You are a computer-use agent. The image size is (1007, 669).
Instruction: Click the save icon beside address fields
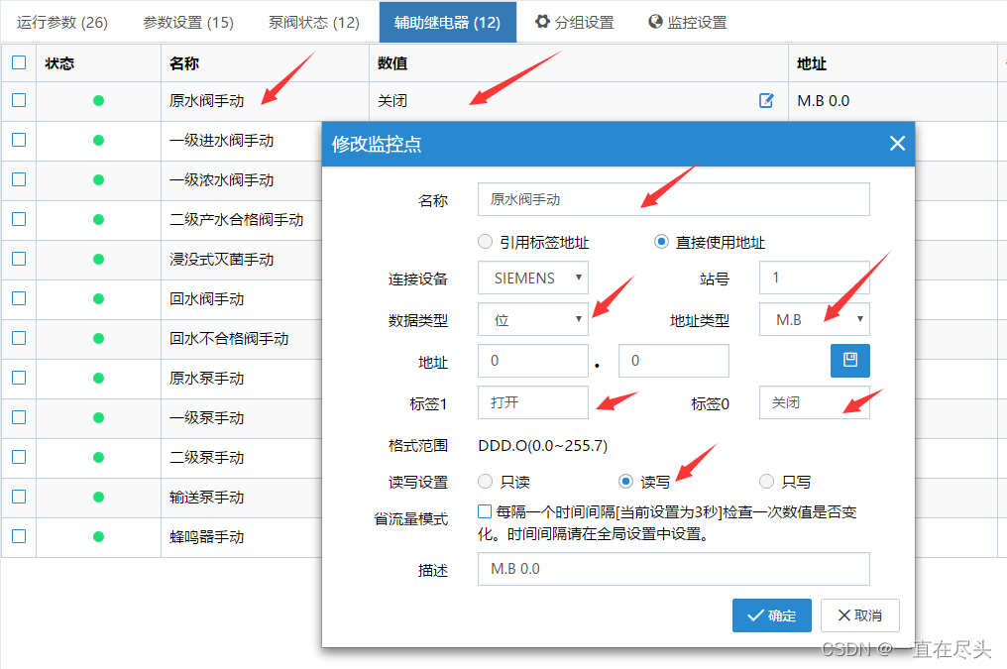point(849,361)
